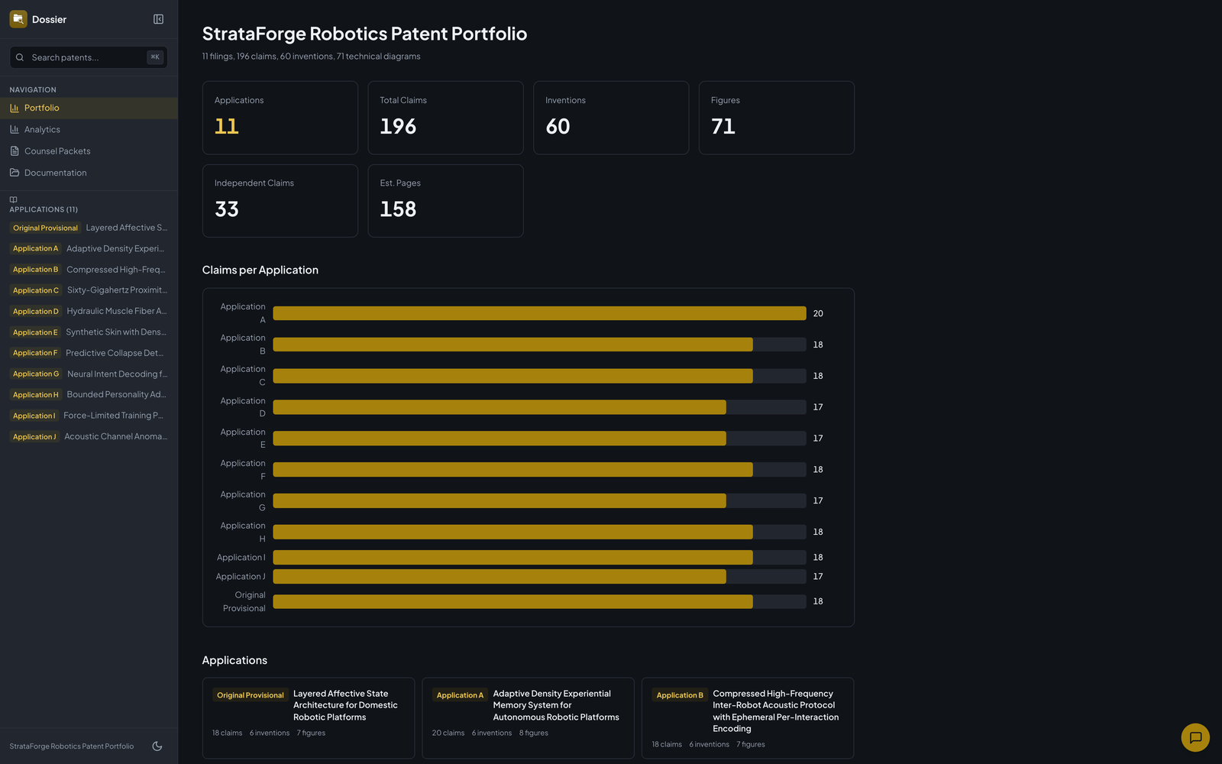Image resolution: width=1222 pixels, height=764 pixels.
Task: Open Application F Predictive Collapse entry
Action: (89, 353)
